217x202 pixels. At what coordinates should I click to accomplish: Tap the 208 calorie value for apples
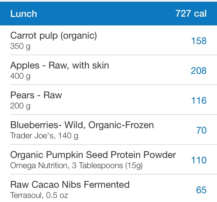pos(199,71)
